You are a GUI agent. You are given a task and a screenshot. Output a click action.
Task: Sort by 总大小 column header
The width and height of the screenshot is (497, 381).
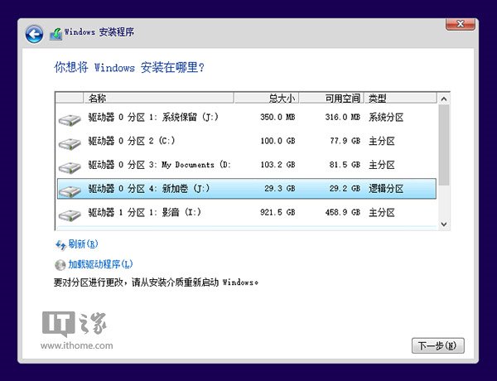click(266, 99)
